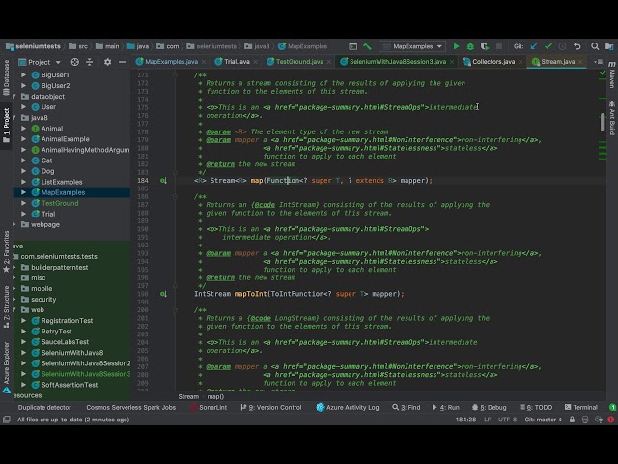Open Database side tool window
This screenshot has width=618, height=464.
click(x=6, y=77)
